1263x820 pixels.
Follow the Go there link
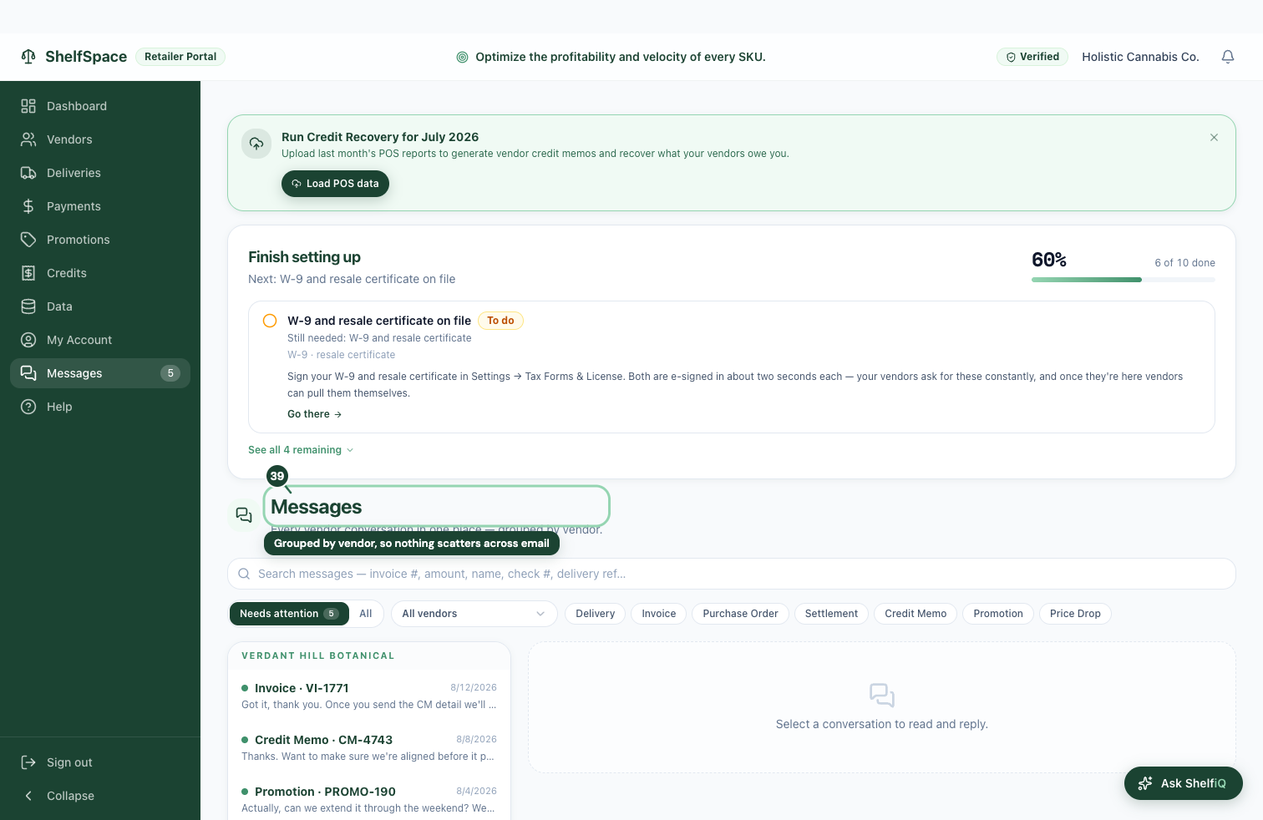point(314,414)
